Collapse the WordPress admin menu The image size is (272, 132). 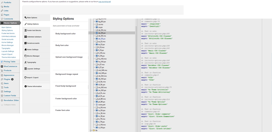coord(9,105)
